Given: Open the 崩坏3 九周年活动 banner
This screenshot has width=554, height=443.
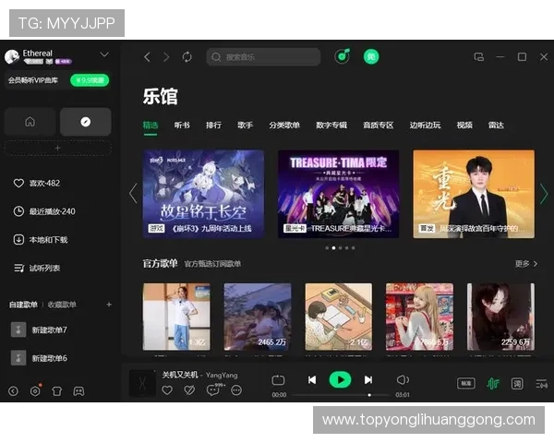Looking at the screenshot, I should [203, 194].
